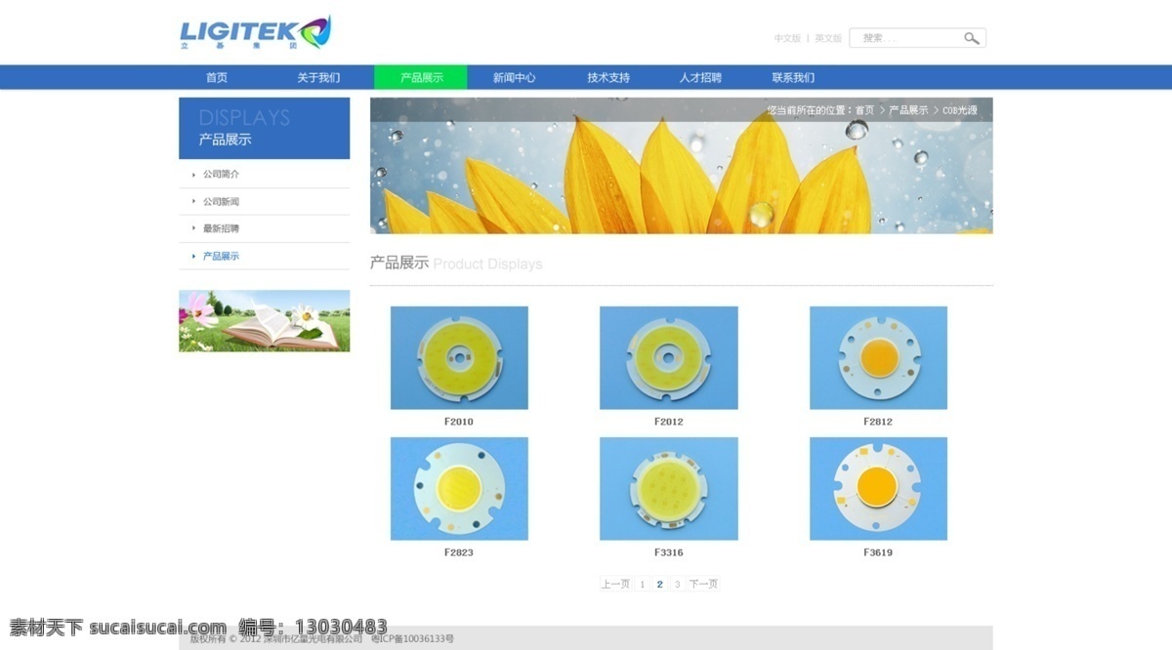Open the F2010 product thumbnail
1172x650 pixels.
pyautogui.click(x=459, y=358)
